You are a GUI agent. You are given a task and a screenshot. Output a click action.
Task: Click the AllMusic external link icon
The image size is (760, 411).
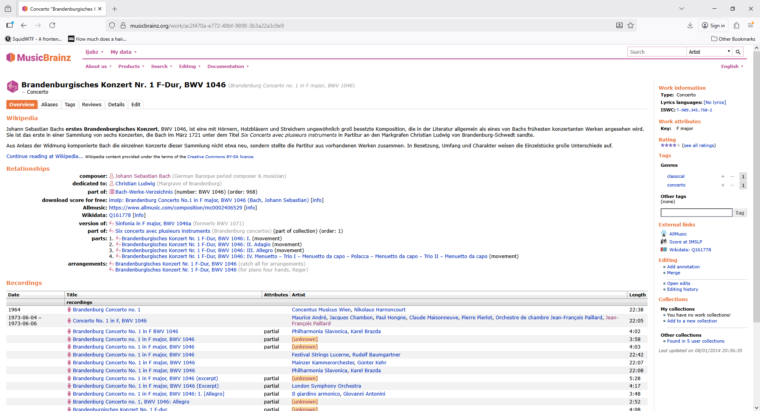[664, 234]
